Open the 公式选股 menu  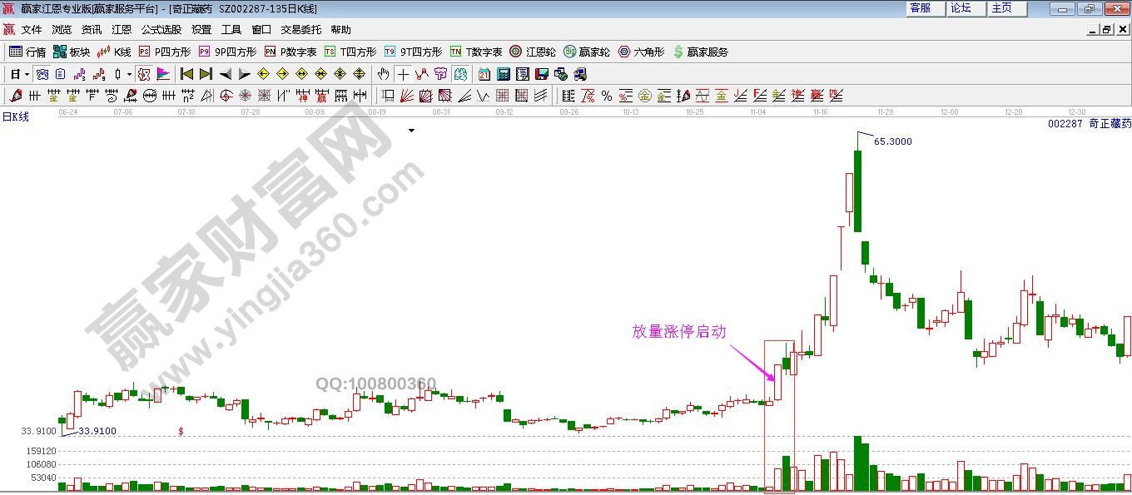coord(161,29)
